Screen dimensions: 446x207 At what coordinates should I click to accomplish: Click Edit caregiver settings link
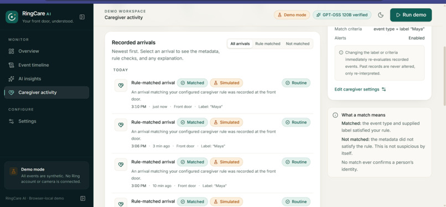pyautogui.click(x=360, y=89)
